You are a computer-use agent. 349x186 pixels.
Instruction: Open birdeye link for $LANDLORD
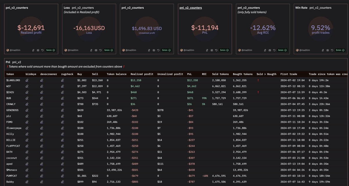[27, 80]
